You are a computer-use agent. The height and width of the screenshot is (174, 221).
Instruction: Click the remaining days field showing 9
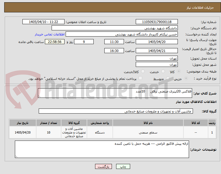point(84,42)
